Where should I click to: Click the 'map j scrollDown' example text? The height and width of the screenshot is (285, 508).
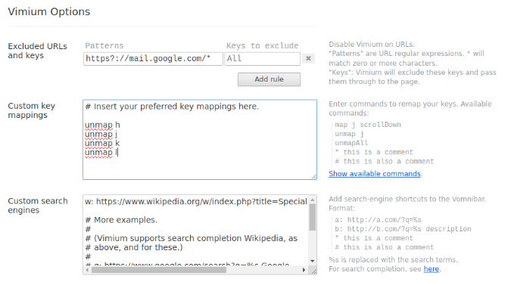pos(368,125)
